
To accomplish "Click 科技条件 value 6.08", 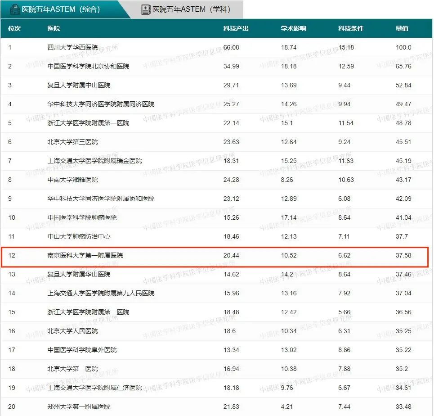I will click(345, 199).
